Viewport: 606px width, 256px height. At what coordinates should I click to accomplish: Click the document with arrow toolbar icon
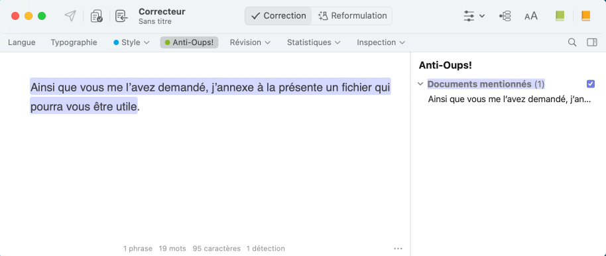[121, 16]
